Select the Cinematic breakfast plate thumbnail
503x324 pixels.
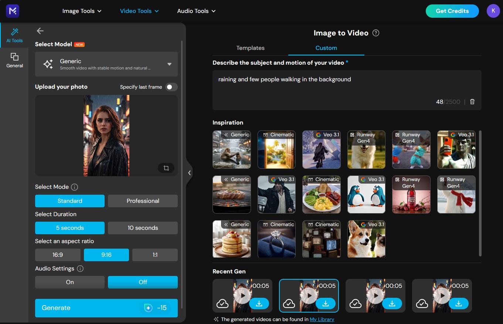322,194
